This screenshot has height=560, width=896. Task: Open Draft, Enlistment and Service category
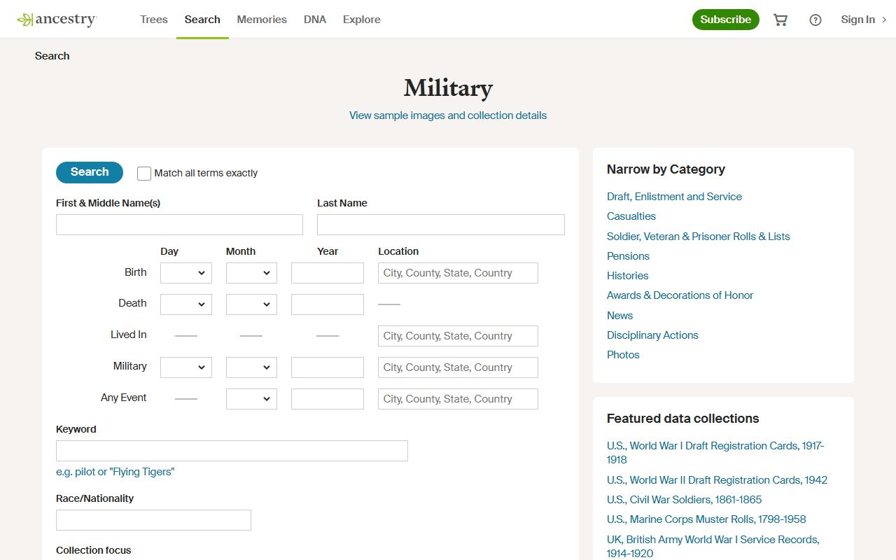click(674, 197)
